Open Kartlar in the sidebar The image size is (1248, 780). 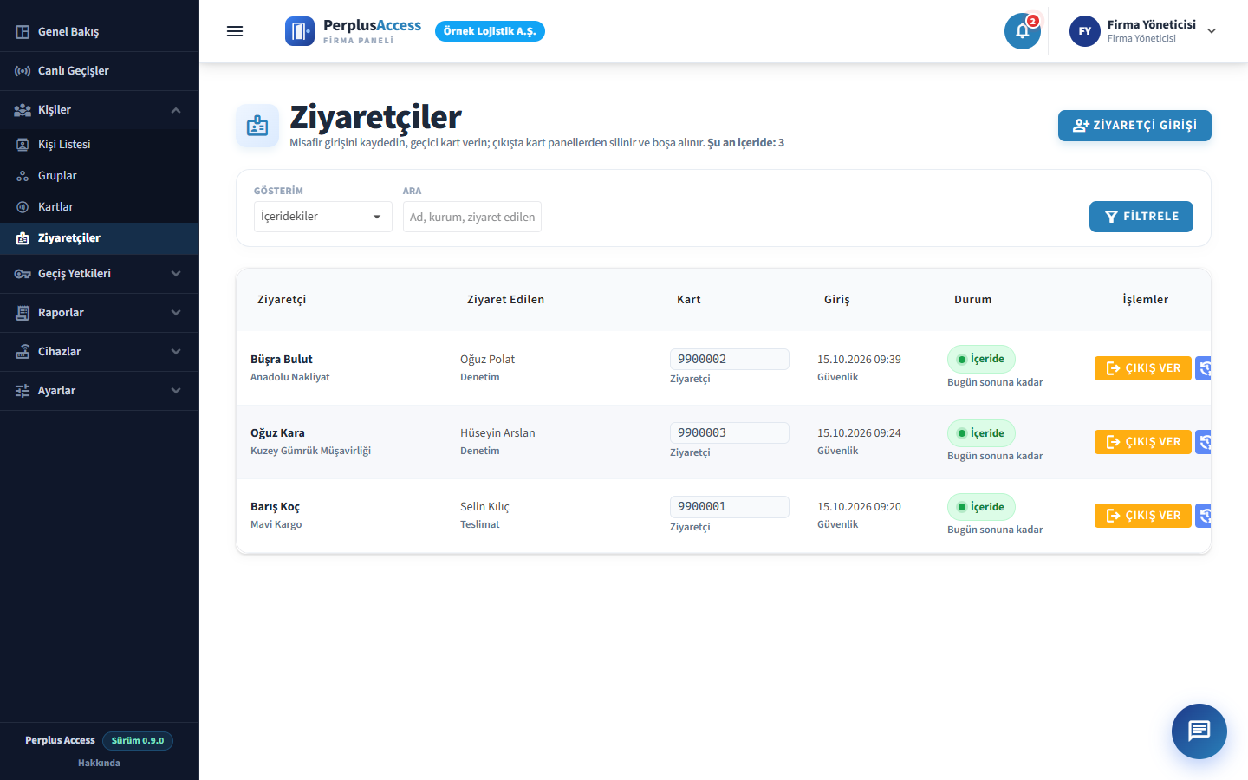point(100,207)
